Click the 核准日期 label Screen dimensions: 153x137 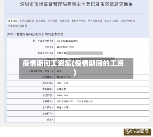point(48,95)
